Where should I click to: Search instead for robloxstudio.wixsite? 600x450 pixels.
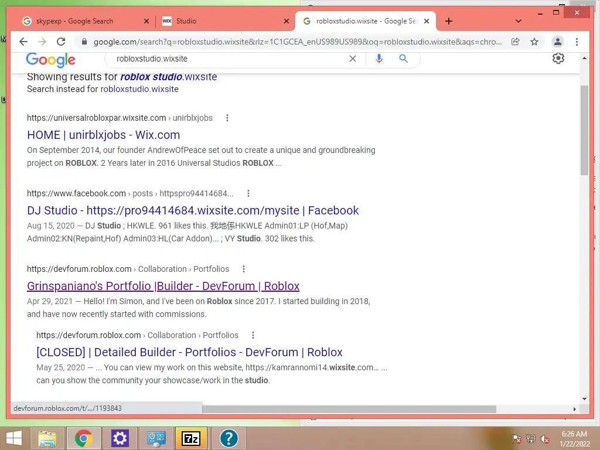coord(139,89)
